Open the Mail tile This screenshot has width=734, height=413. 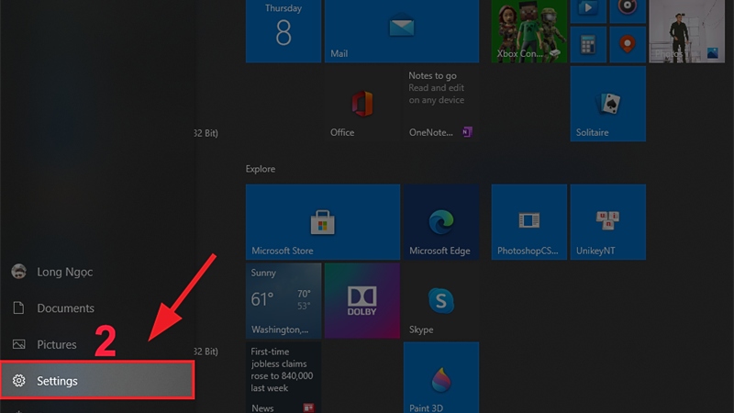point(402,31)
